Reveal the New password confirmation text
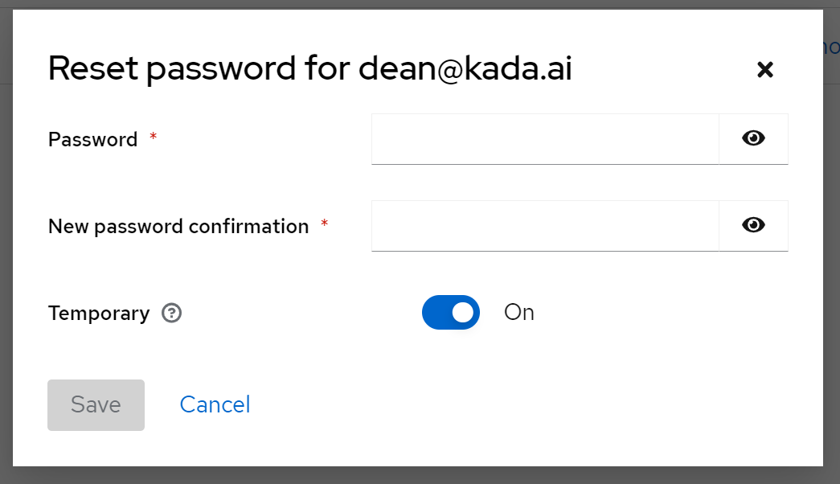840x484 pixels. click(753, 225)
